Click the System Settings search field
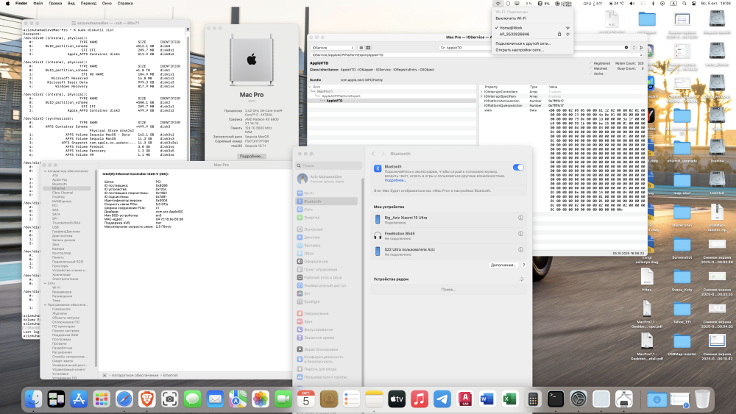The width and height of the screenshot is (736, 414). pyautogui.click(x=328, y=165)
